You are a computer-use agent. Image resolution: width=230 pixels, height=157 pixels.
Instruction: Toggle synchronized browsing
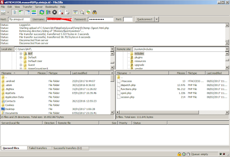pyautogui.click(x=88, y=12)
